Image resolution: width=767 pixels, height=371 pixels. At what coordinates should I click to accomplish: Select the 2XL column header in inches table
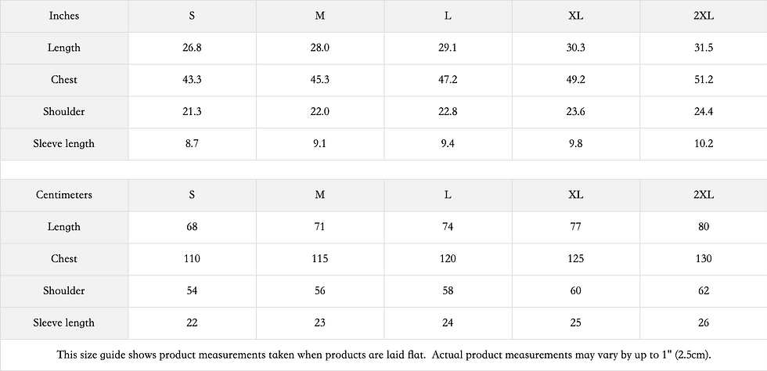pyautogui.click(x=704, y=16)
